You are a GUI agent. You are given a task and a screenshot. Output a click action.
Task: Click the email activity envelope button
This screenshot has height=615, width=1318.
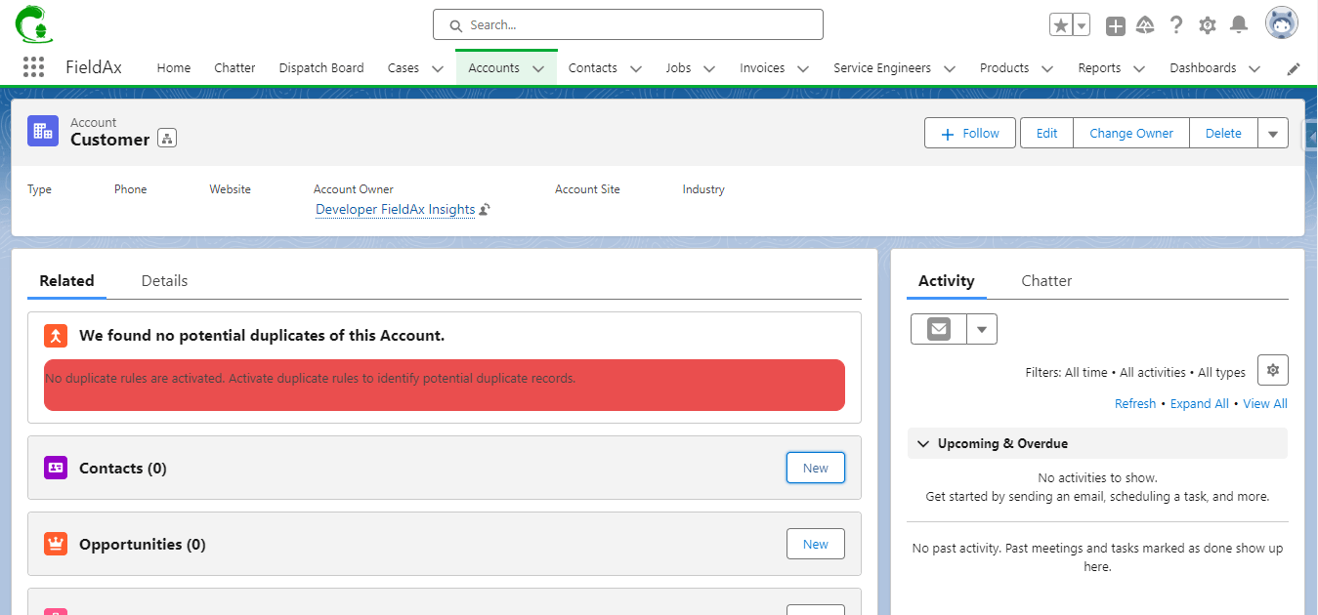tap(939, 329)
